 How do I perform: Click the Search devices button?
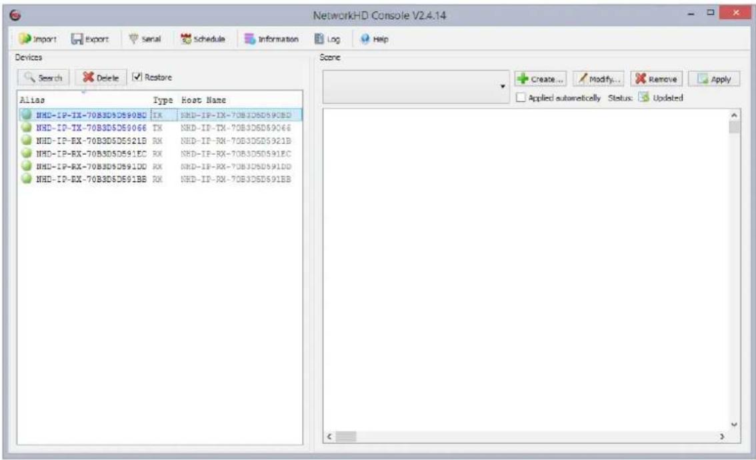coord(43,77)
